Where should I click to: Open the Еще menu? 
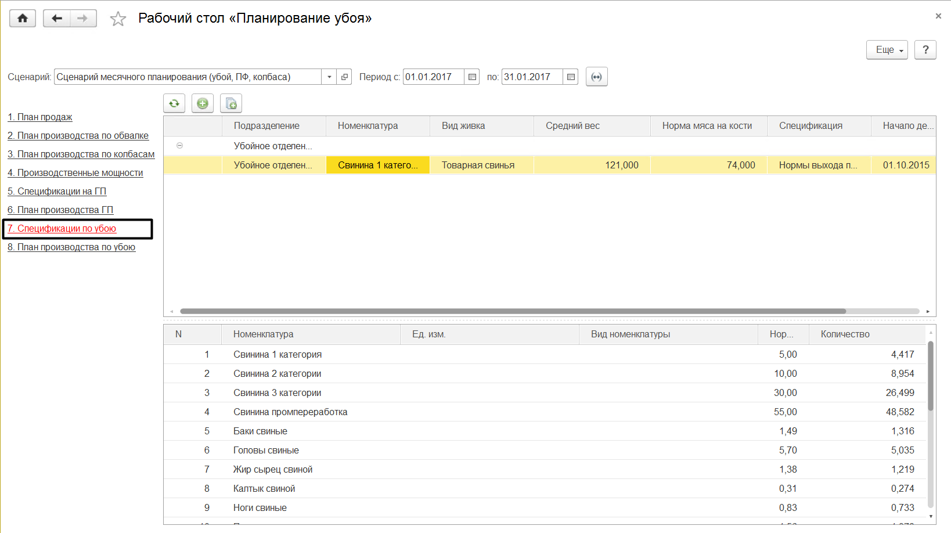pos(887,50)
